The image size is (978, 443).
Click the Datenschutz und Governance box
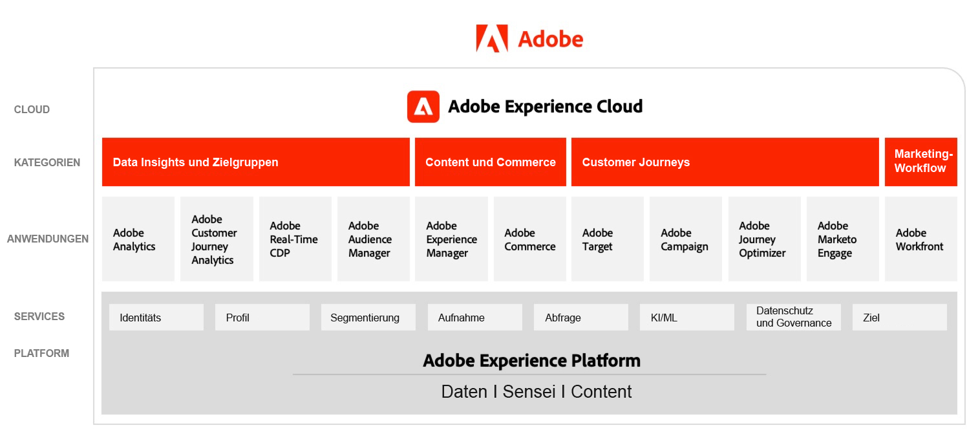coord(794,318)
